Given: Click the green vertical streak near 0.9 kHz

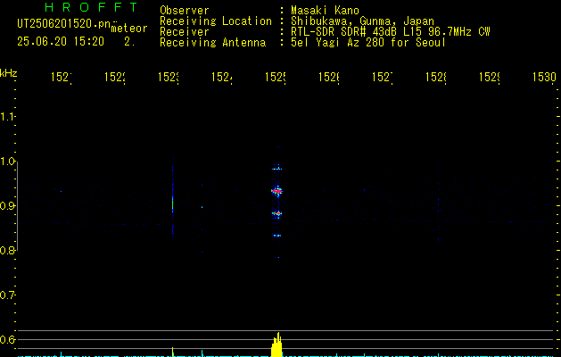Looking at the screenshot, I should click(x=172, y=203).
